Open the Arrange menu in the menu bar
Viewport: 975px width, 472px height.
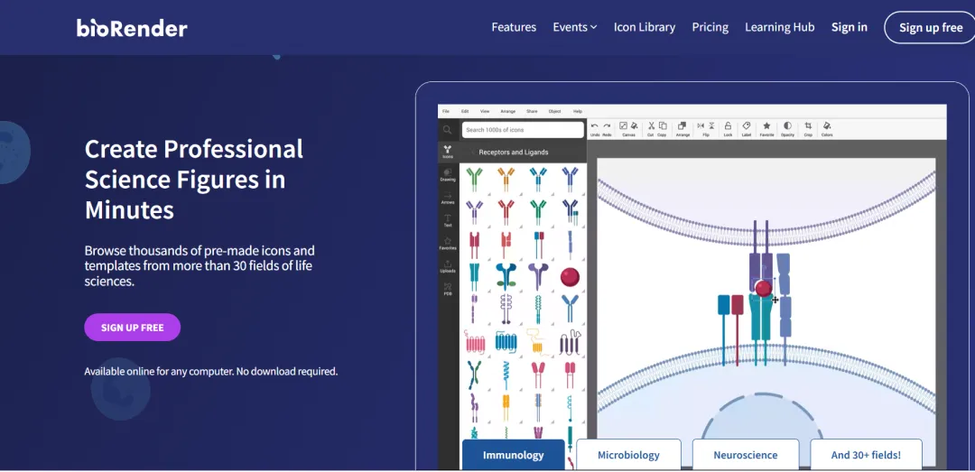(508, 111)
